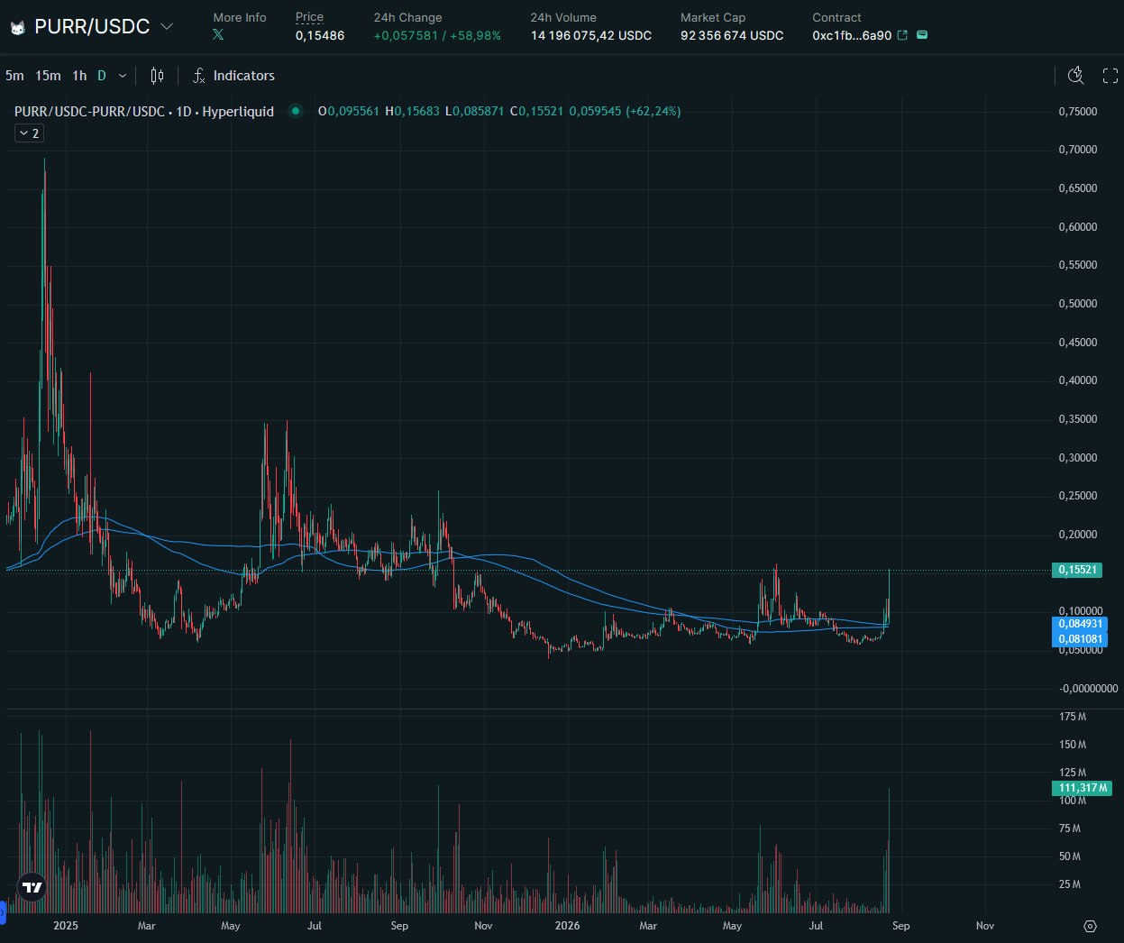Open the candlestick chart style menu
This screenshot has width=1124, height=943.
coord(157,76)
